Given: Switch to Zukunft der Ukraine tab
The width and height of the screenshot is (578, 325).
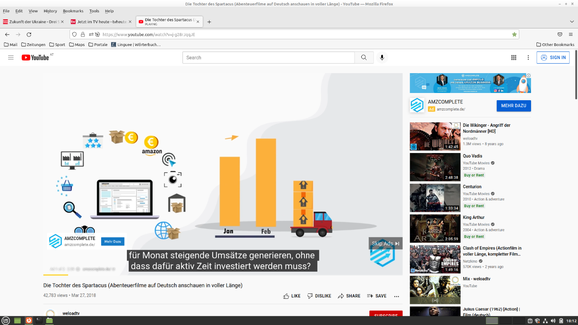Looking at the screenshot, I should [34, 22].
